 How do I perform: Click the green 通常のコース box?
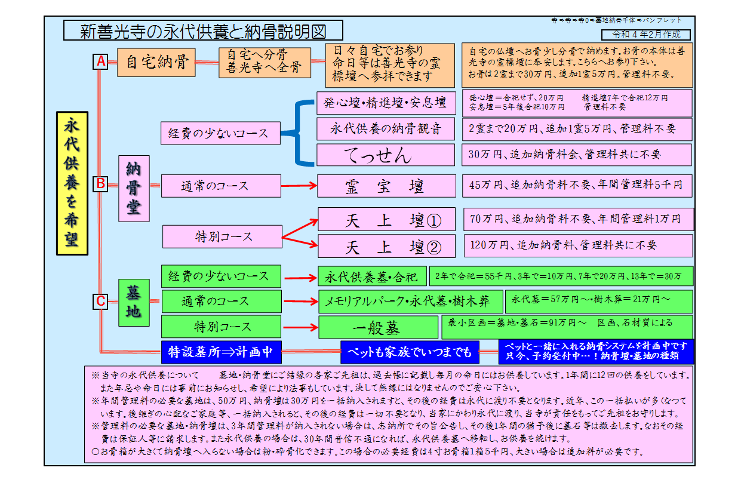point(221,302)
